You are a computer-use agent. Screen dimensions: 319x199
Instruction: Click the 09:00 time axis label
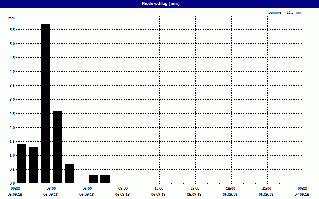[x=123, y=188]
